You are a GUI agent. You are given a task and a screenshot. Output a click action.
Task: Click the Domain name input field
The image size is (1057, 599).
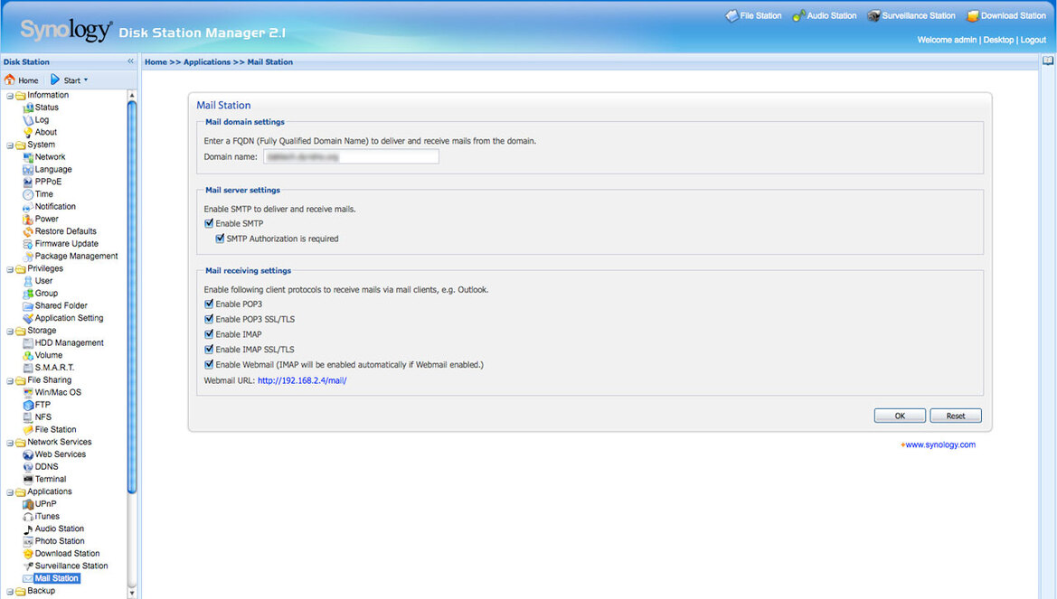[351, 157]
